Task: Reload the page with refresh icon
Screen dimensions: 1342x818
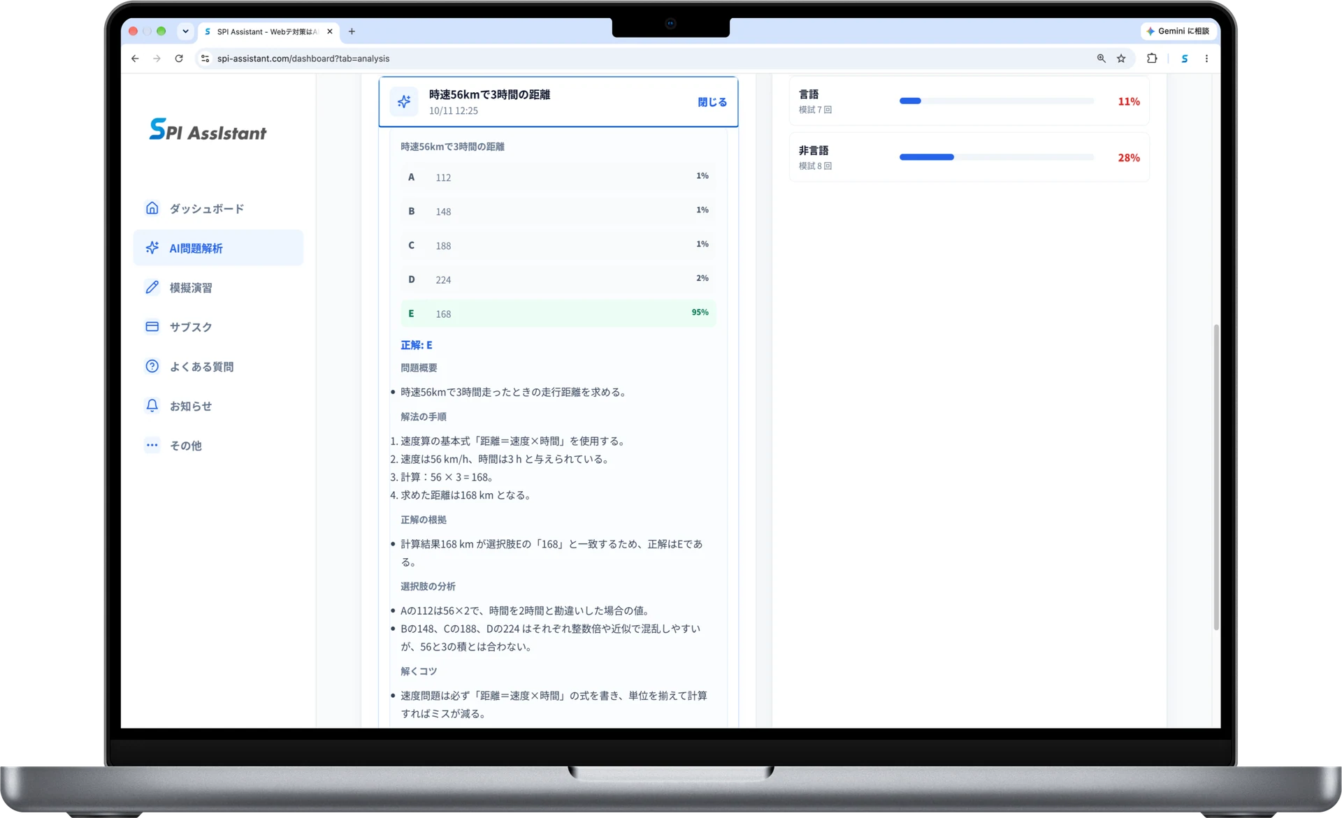Action: (179, 59)
